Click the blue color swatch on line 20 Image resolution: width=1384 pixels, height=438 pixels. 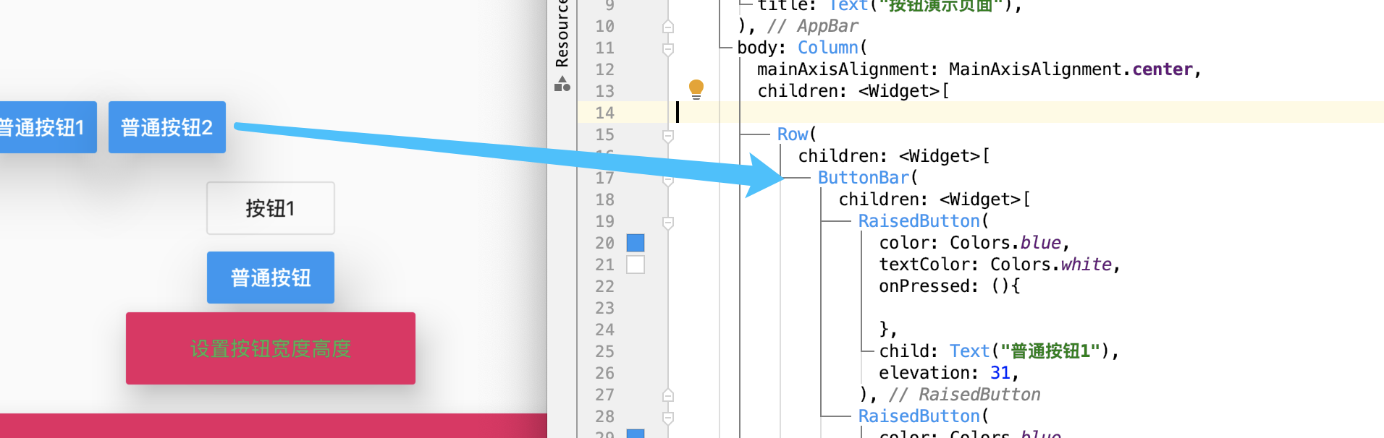coord(636,243)
